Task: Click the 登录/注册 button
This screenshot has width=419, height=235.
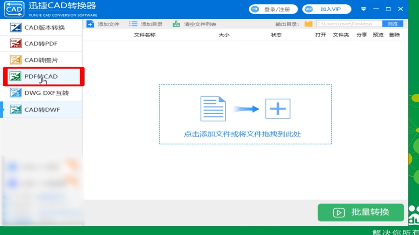Action: point(273,9)
